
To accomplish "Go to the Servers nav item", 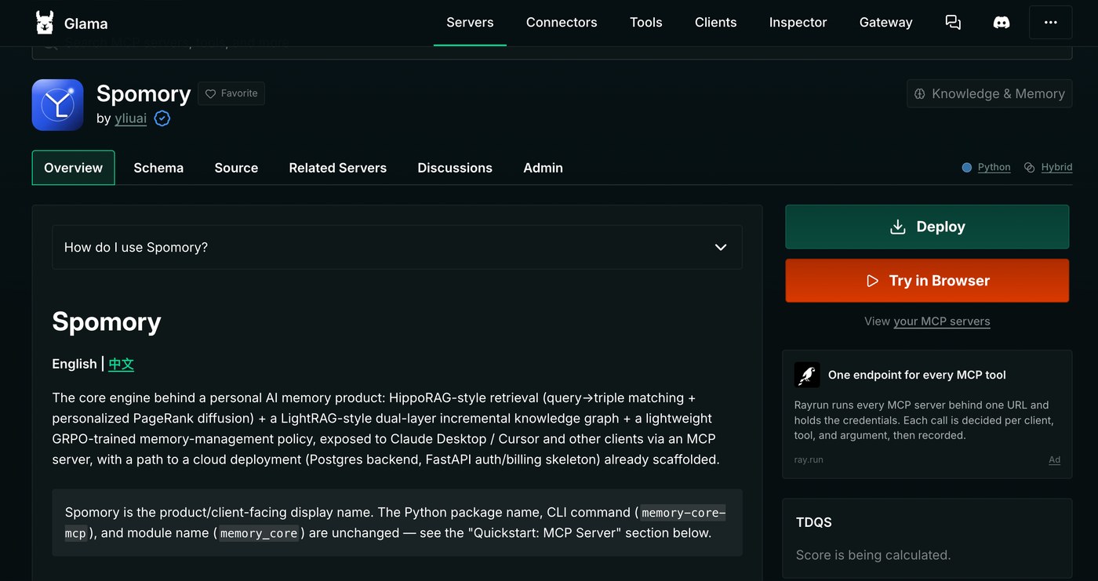I will point(470,23).
